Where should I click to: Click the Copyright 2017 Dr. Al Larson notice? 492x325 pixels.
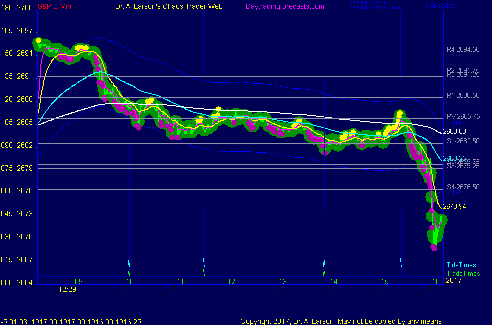(342, 321)
